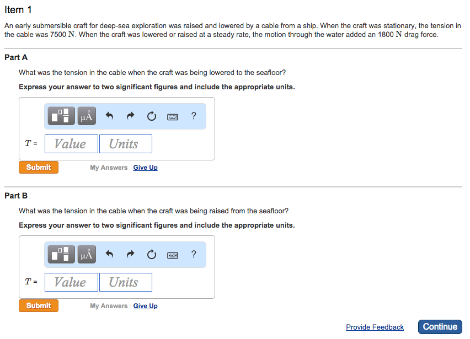
Task: Click the templates icon in Part A toolbar
Action: click(x=62, y=116)
